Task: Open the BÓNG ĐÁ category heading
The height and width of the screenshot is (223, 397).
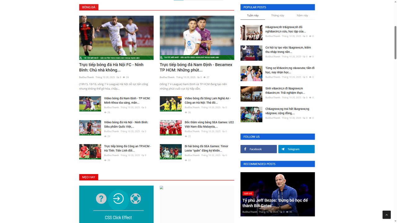Action: coord(89,7)
